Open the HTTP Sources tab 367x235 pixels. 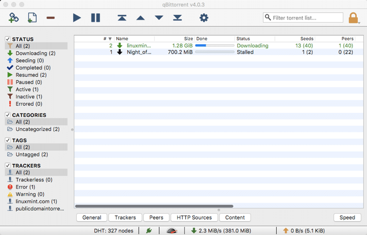pyautogui.click(x=194, y=217)
